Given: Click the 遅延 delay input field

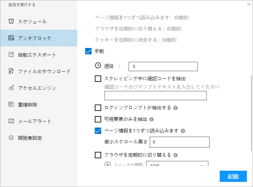Looking at the screenshot, I should pos(163,66).
